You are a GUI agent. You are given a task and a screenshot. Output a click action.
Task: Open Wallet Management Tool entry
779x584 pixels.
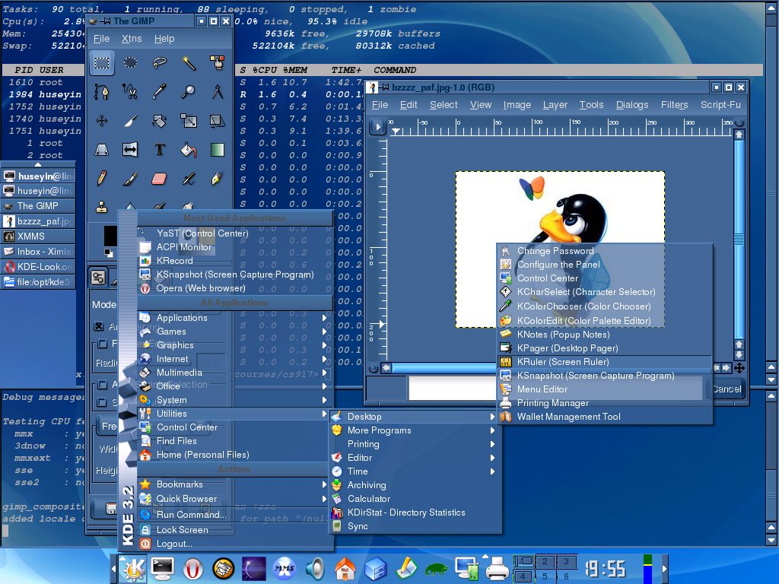click(605, 417)
